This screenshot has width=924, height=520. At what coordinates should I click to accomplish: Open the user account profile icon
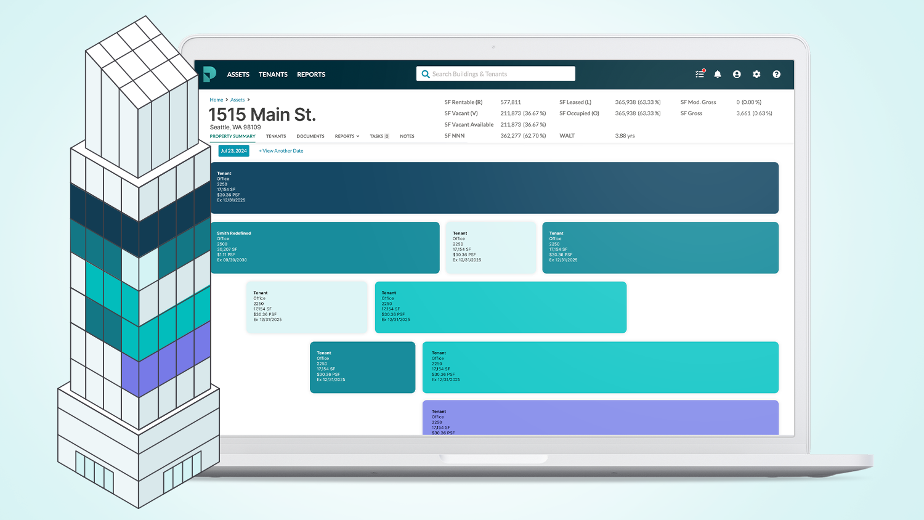coord(737,75)
